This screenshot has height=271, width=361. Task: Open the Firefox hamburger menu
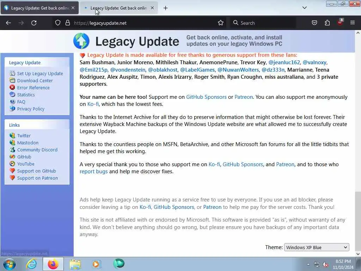(353, 23)
